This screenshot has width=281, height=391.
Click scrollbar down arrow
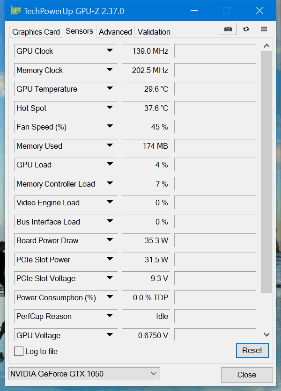tap(266, 334)
